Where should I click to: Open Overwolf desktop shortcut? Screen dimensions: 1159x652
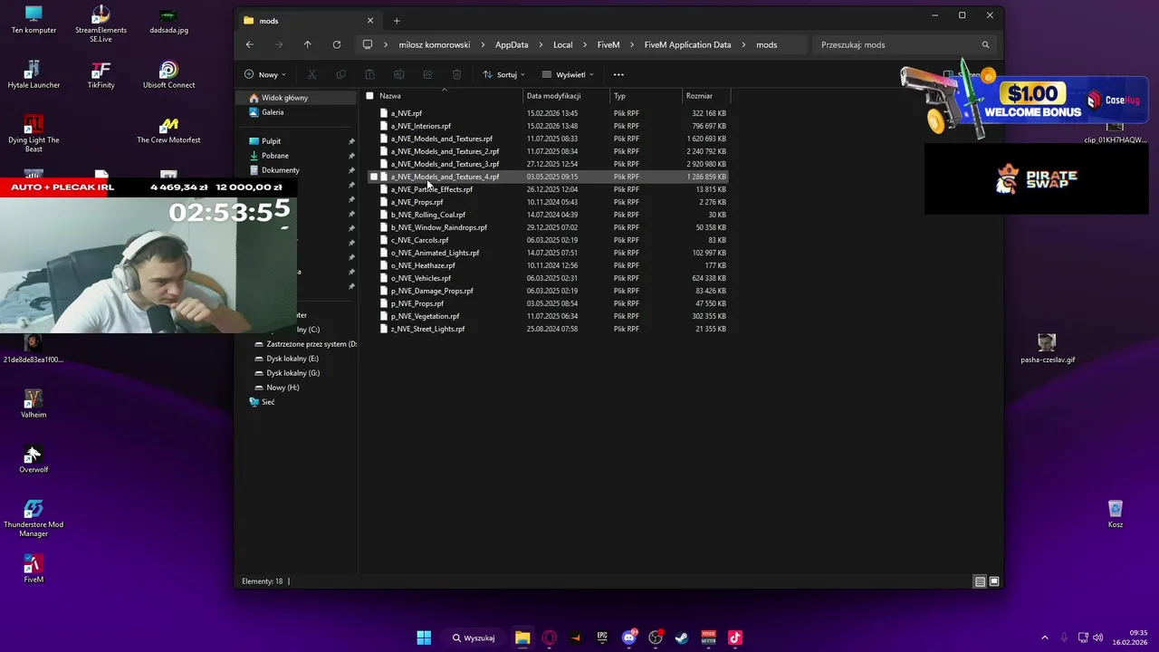34,458
